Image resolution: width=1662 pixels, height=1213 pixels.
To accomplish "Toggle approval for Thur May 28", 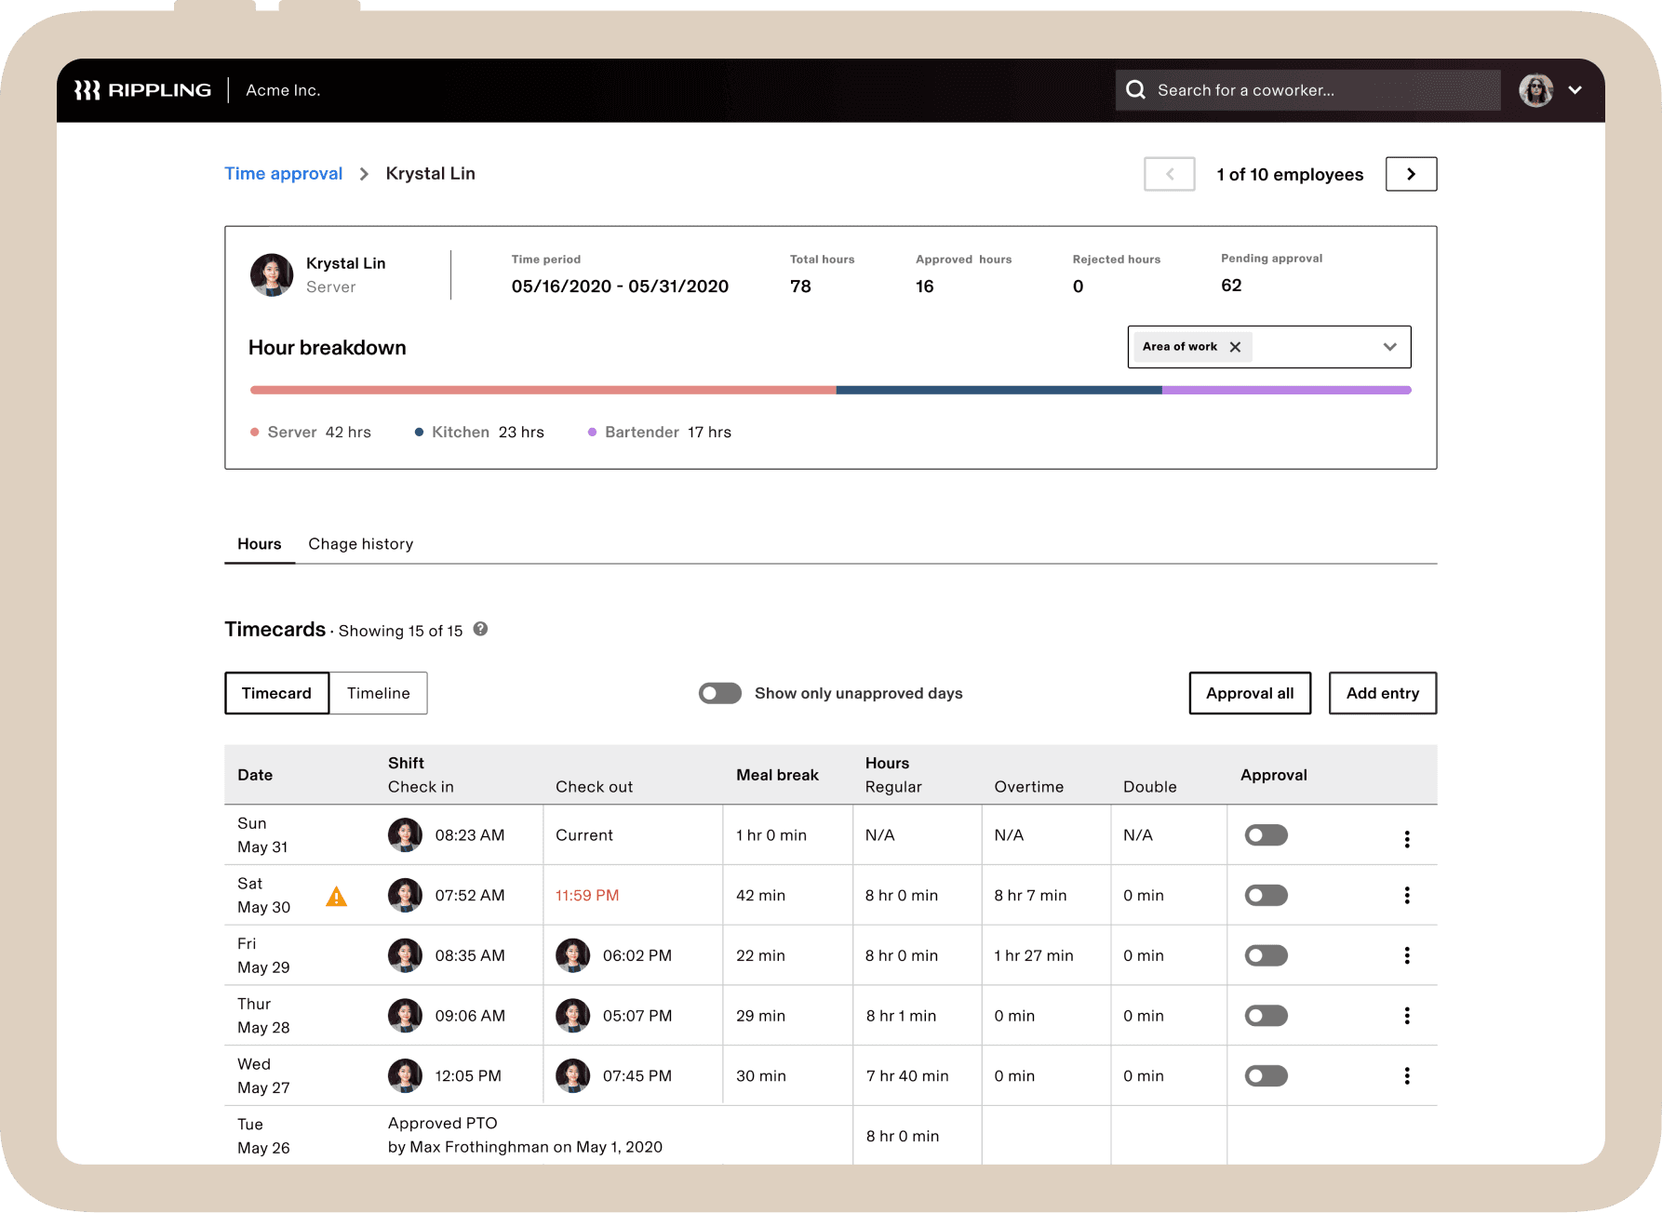I will click(1266, 1016).
